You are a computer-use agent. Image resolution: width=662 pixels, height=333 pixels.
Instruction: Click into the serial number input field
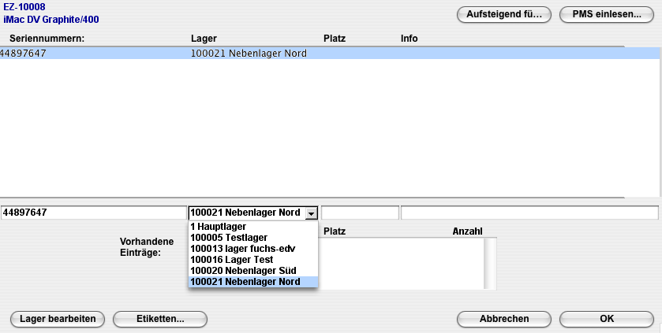93,213
